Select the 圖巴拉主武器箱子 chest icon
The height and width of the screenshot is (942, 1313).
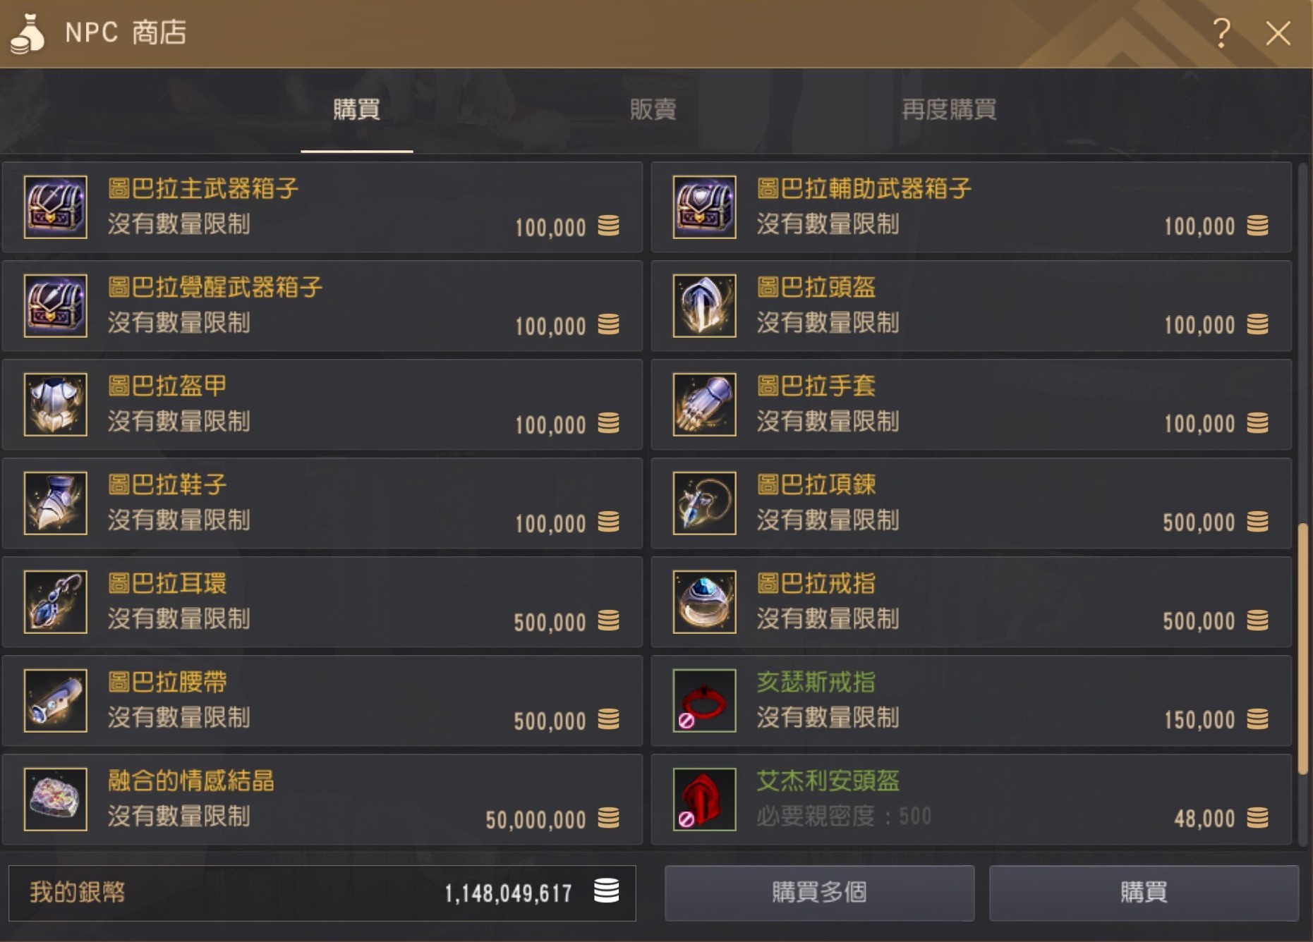[x=56, y=207]
